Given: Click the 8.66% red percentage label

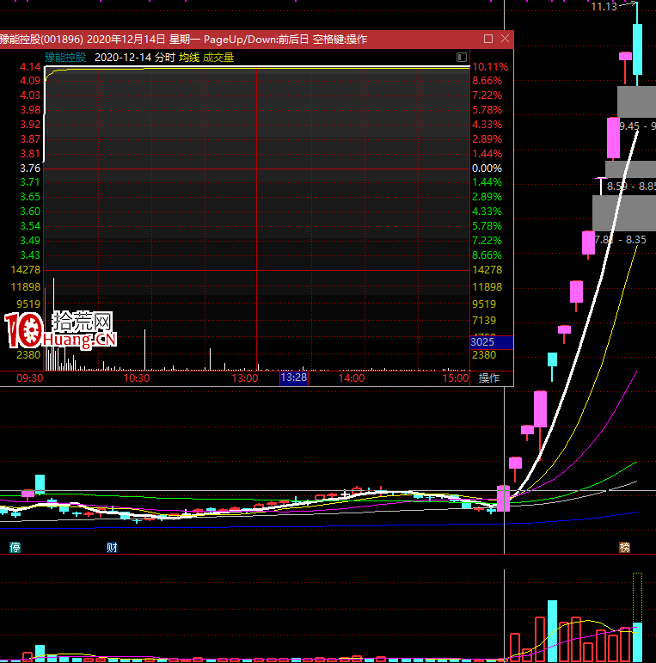Looking at the screenshot, I should pyautogui.click(x=487, y=81).
